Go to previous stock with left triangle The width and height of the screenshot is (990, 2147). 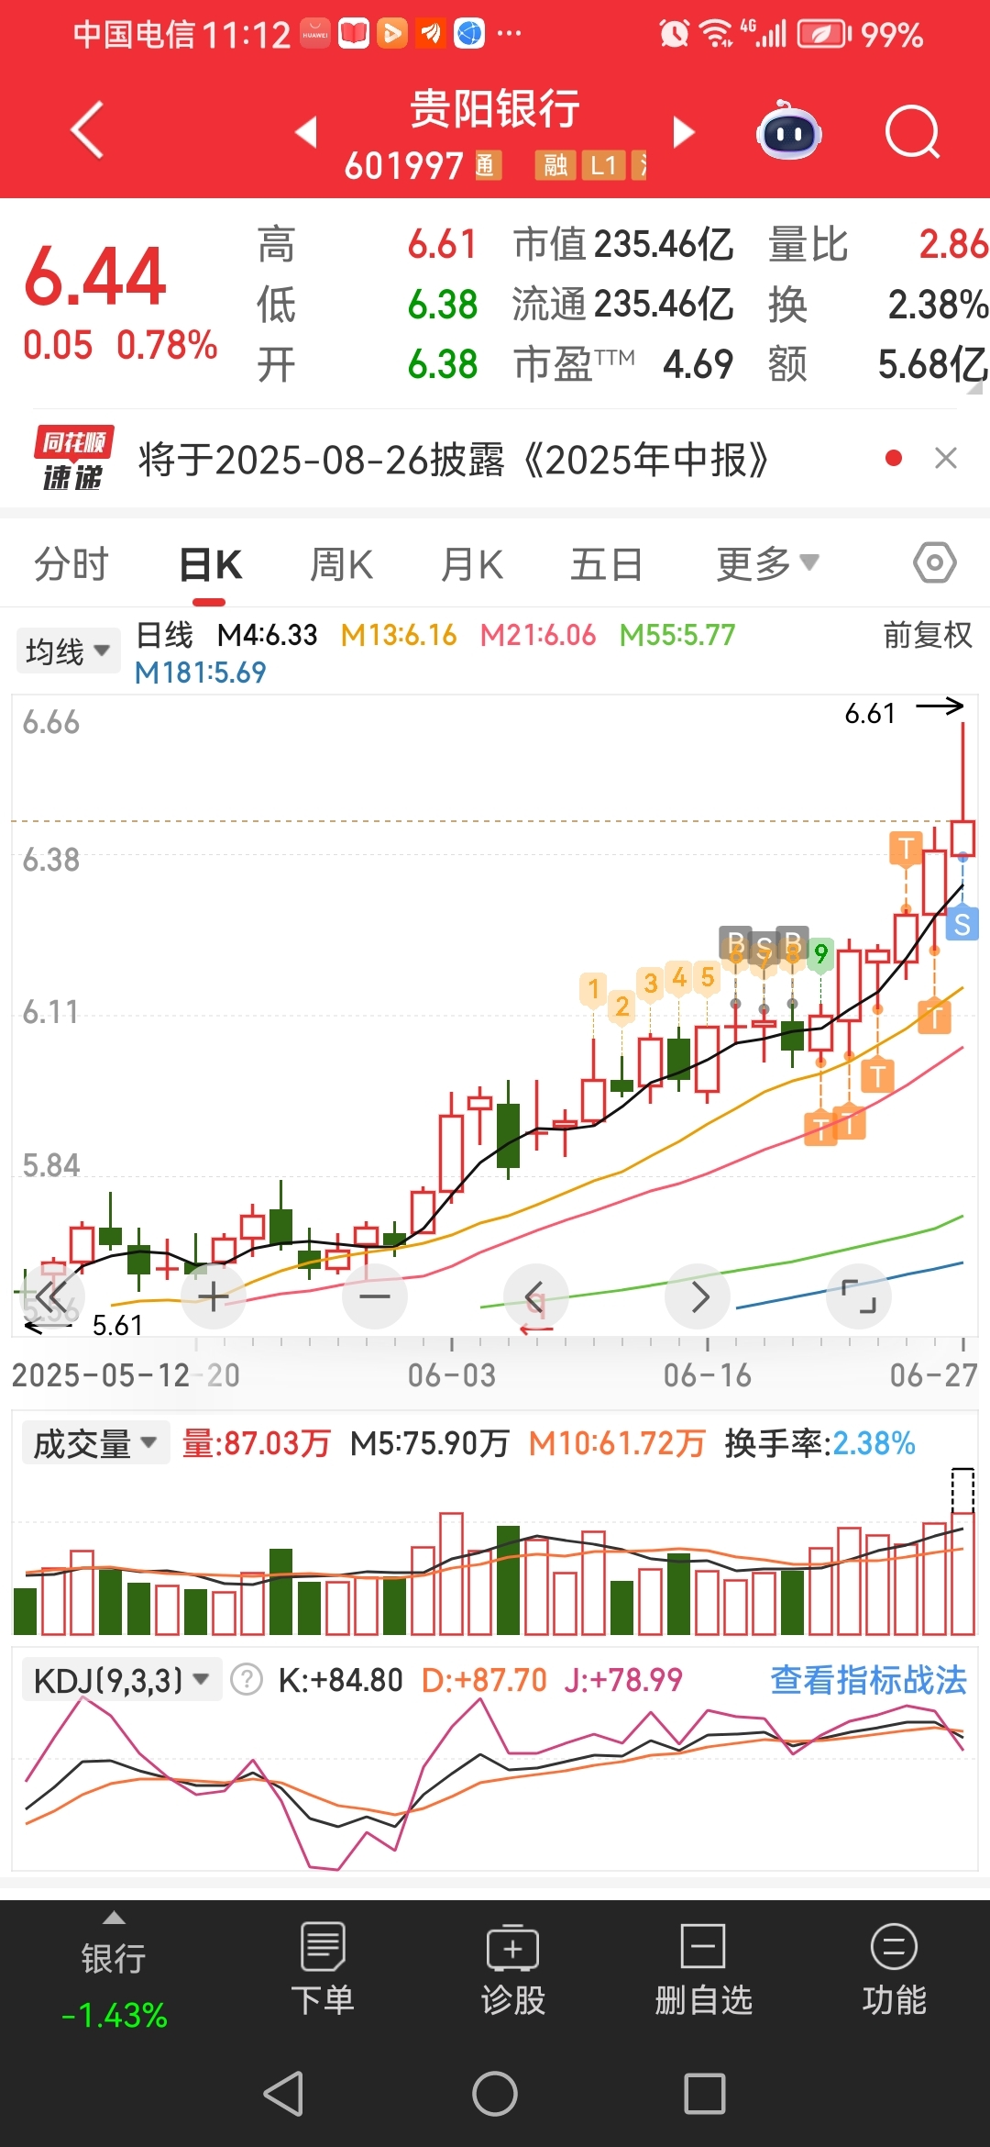click(307, 131)
